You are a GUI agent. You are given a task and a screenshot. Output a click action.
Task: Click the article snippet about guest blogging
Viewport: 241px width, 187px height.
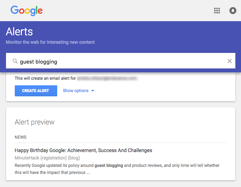point(117,169)
